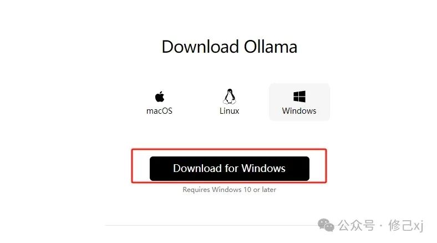Select the macOS platform label
The image size is (437, 243).
pyautogui.click(x=159, y=111)
